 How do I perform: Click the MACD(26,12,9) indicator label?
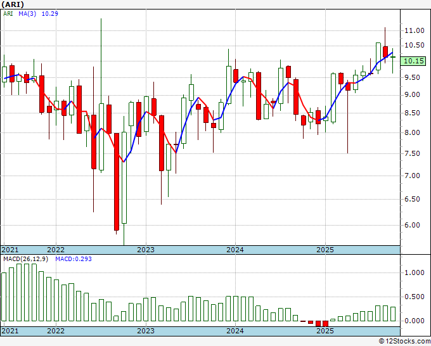coord(25,259)
